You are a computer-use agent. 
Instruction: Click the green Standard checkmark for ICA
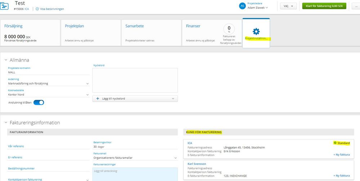(x=335, y=143)
